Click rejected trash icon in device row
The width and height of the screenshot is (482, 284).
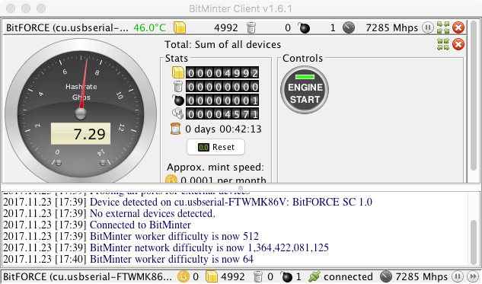click(x=251, y=27)
